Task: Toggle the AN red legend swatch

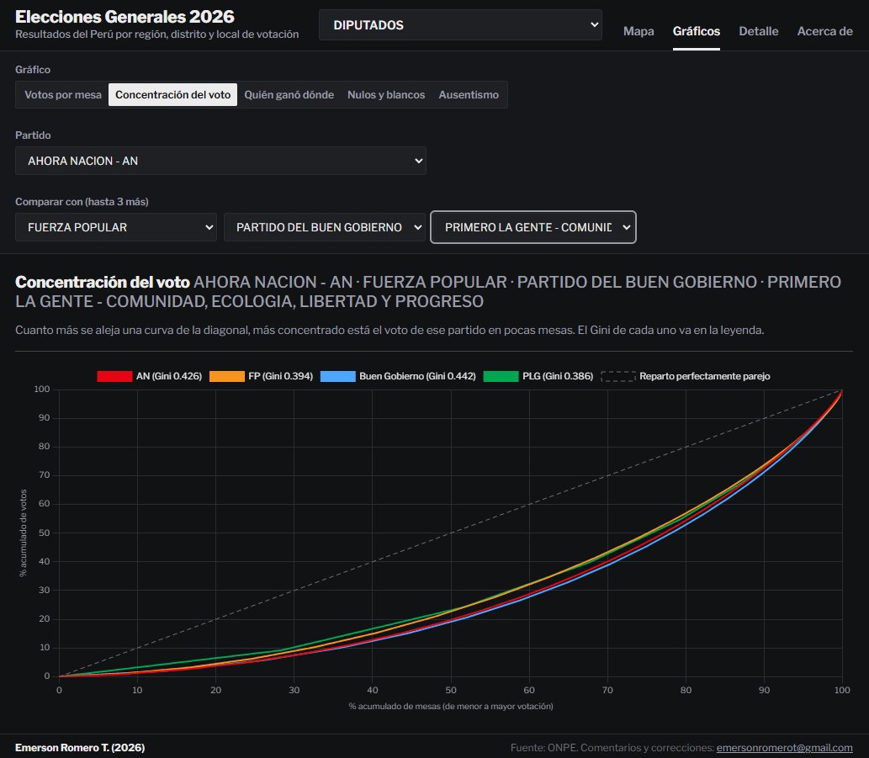Action: pyautogui.click(x=114, y=376)
